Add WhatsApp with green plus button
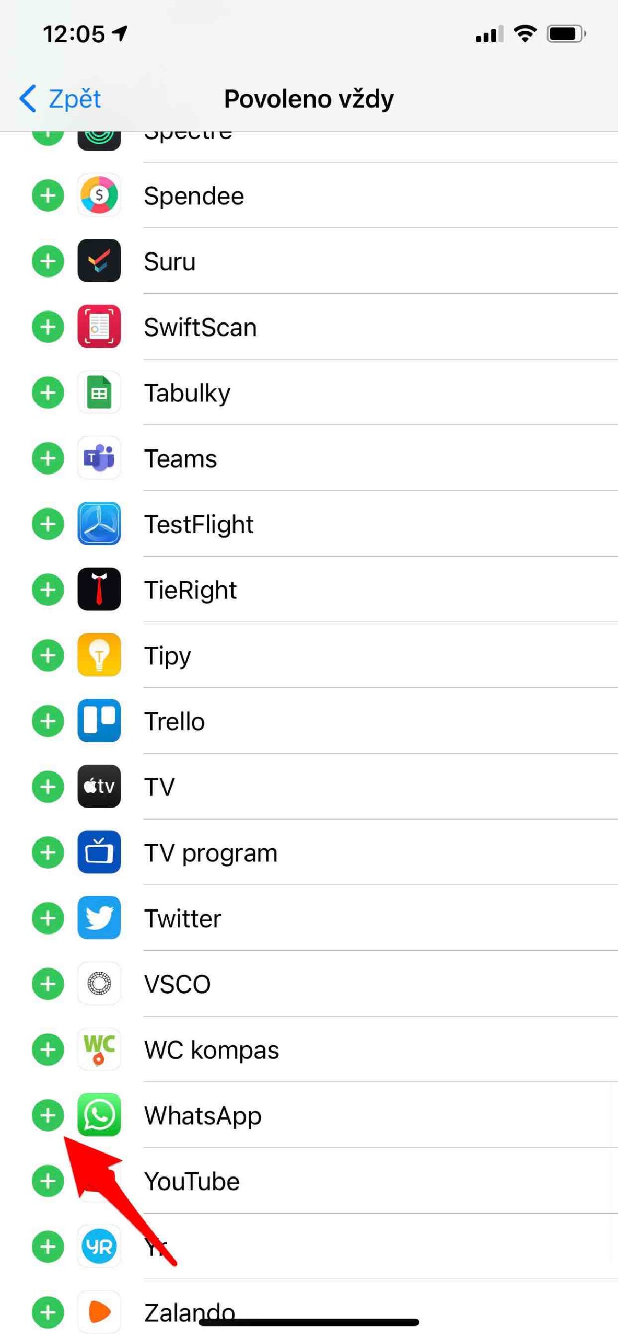618x1338 pixels. [x=48, y=1115]
